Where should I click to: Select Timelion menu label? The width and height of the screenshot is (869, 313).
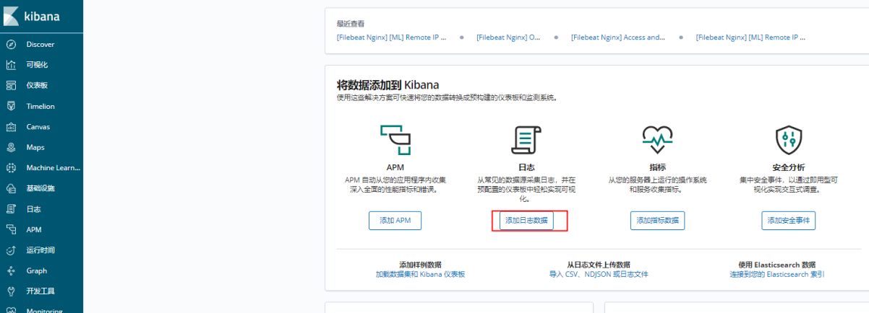40,106
